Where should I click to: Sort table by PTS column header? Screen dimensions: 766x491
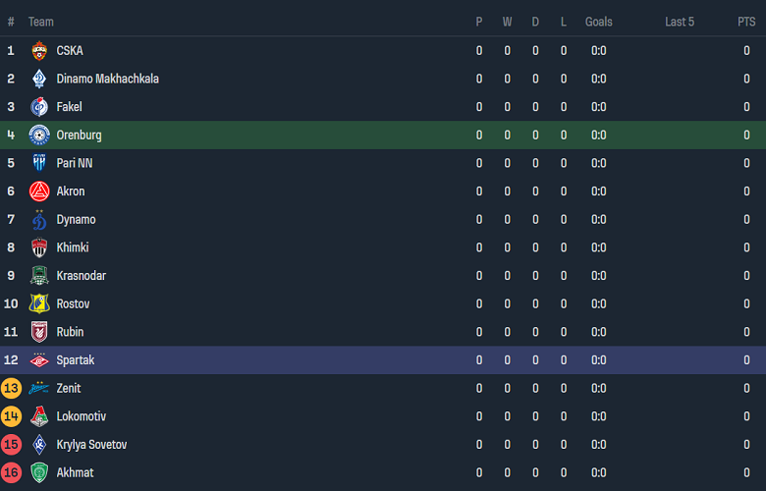746,22
